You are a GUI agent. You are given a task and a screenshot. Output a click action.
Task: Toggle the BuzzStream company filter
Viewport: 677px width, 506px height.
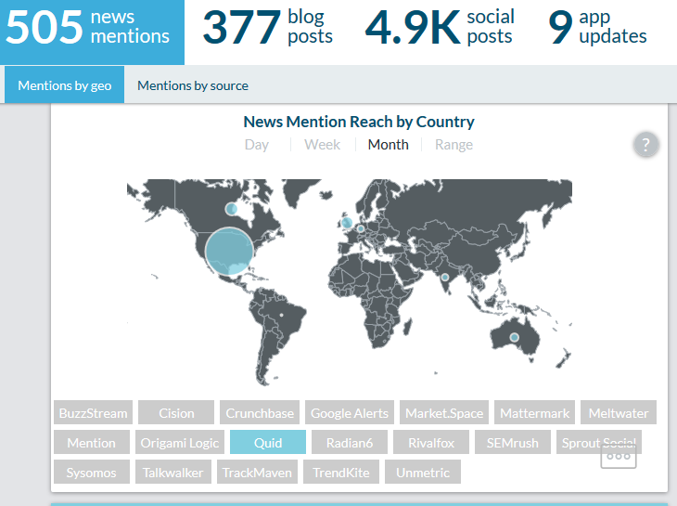point(93,413)
